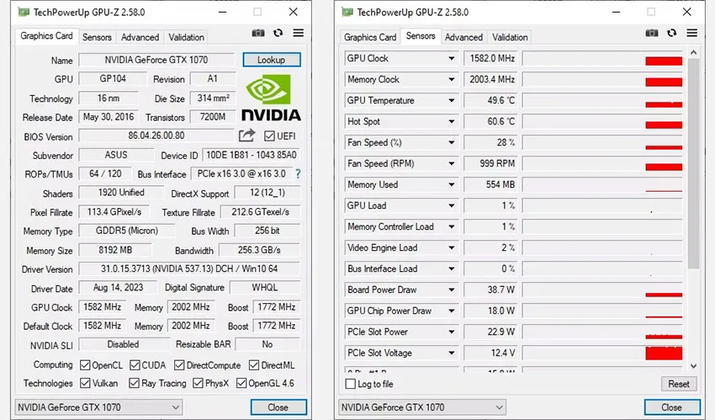
Task: Open hamburger menu in left GPU-Z window
Action: (299, 33)
